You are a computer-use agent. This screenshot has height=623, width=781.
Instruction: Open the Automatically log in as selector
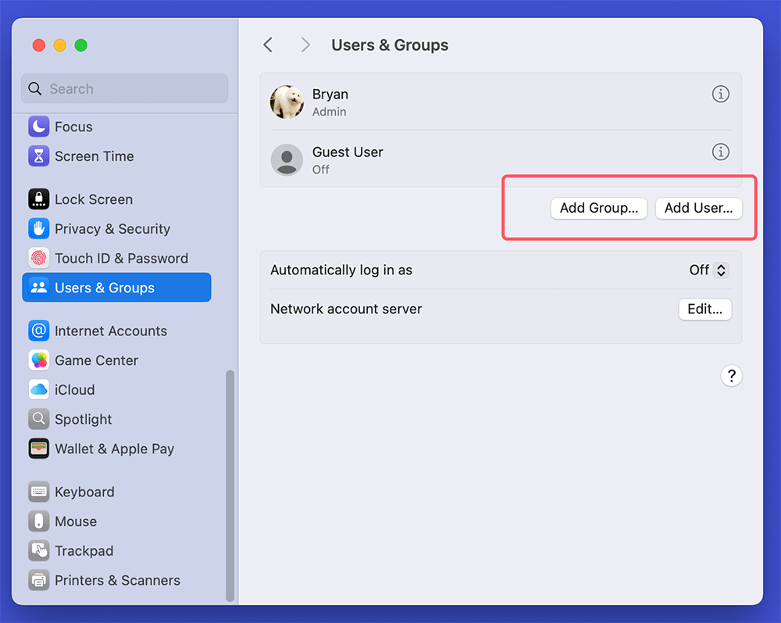tap(707, 270)
